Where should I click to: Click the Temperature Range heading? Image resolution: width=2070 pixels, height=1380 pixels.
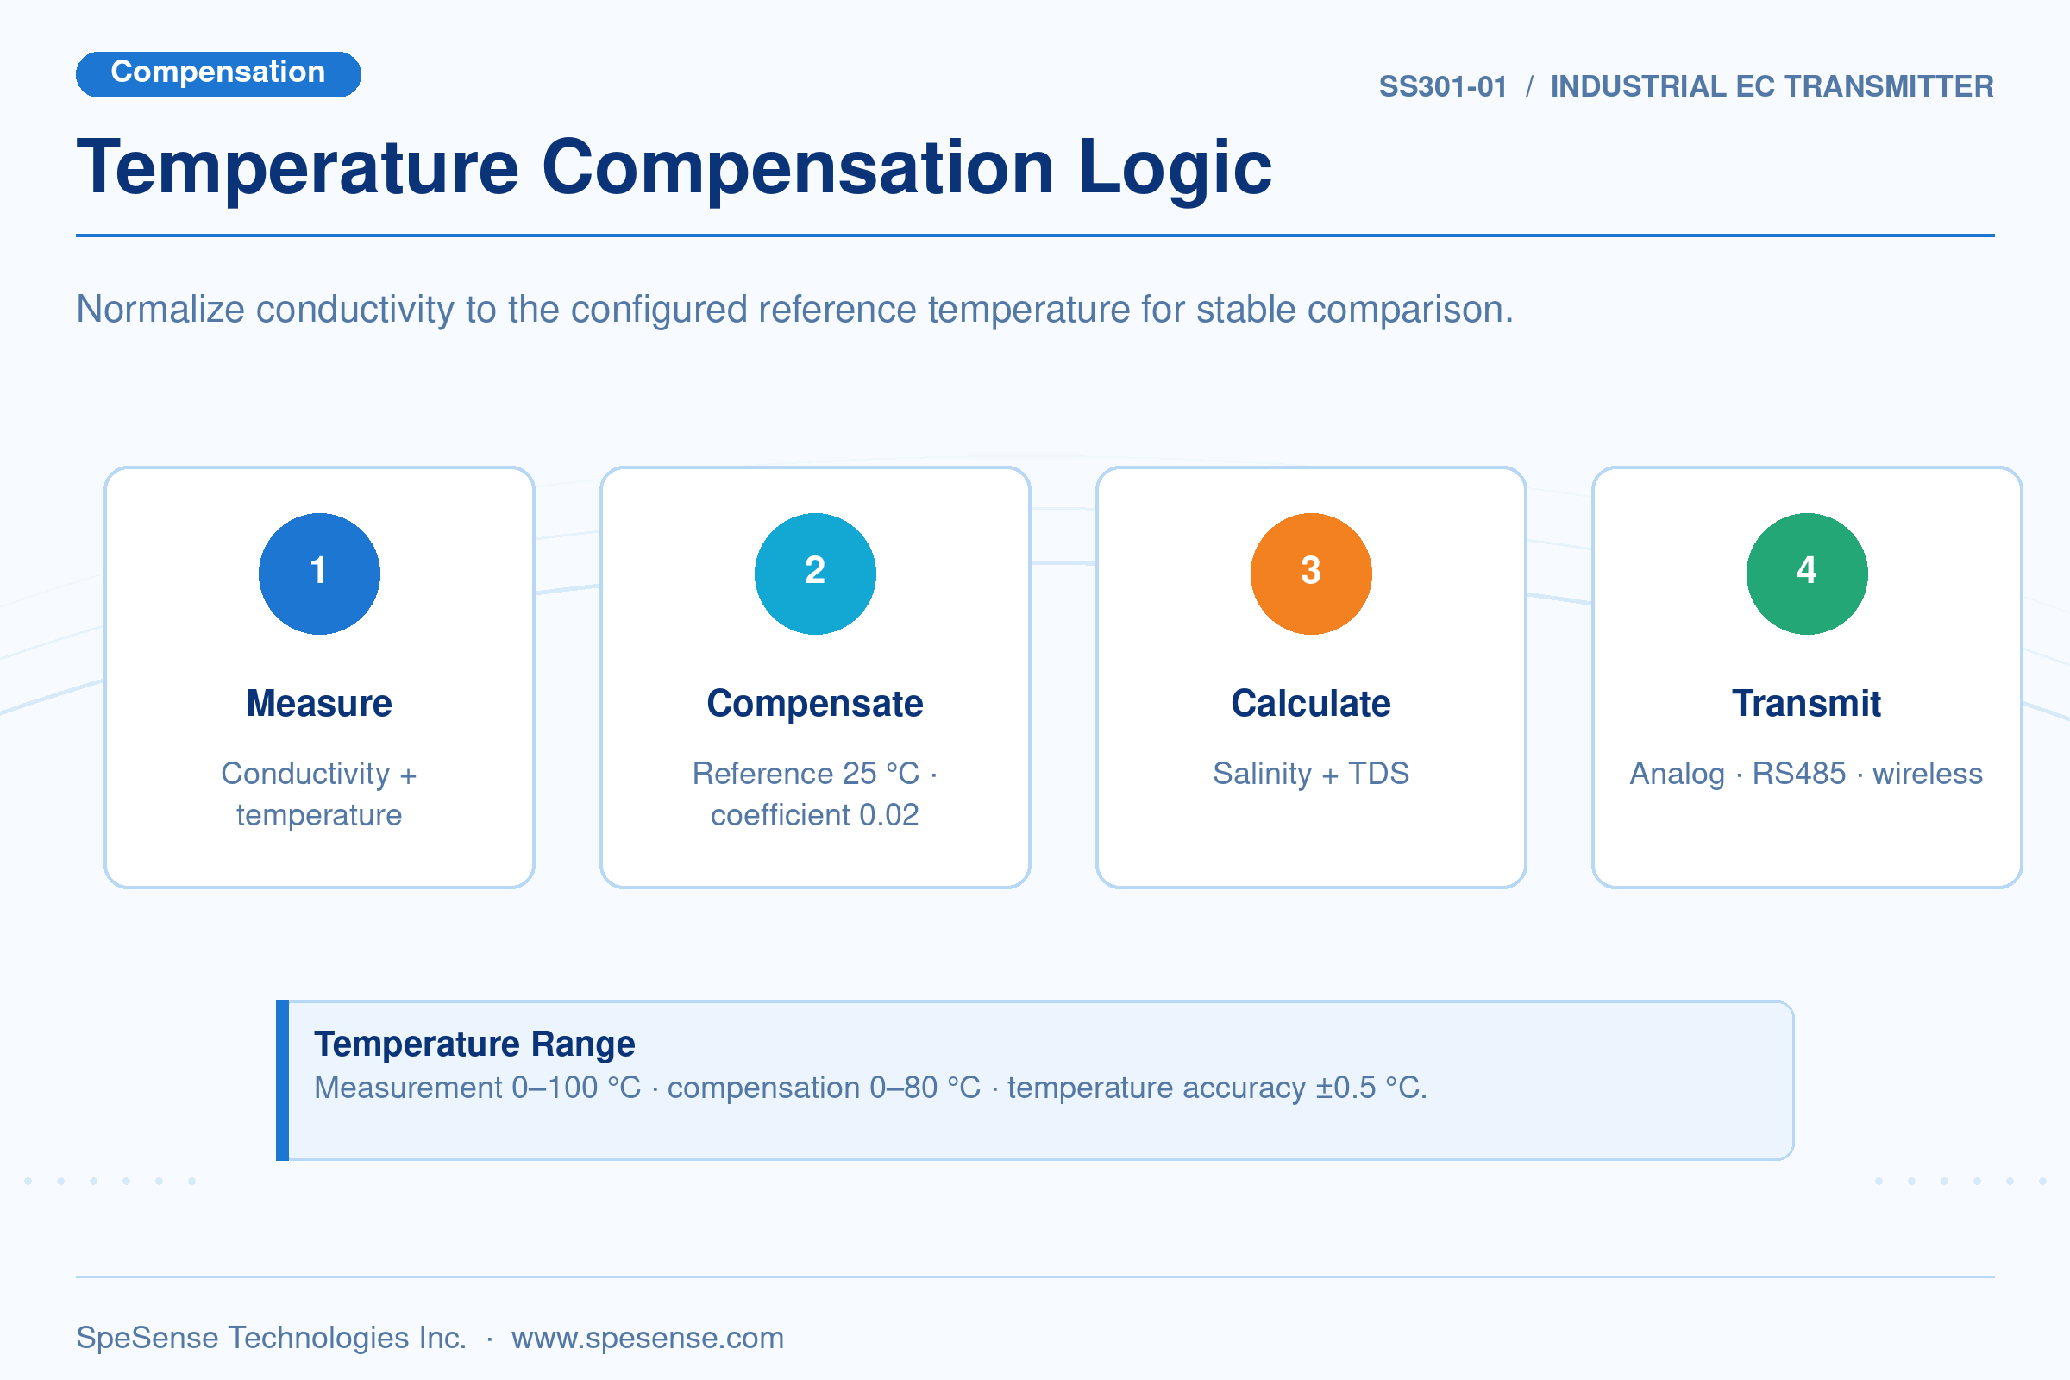pyautogui.click(x=474, y=1044)
